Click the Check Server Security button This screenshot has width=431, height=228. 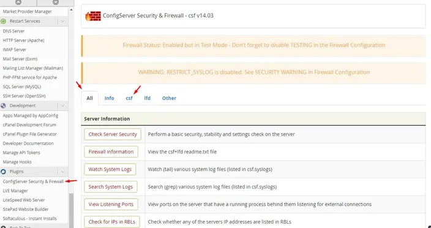point(113,134)
